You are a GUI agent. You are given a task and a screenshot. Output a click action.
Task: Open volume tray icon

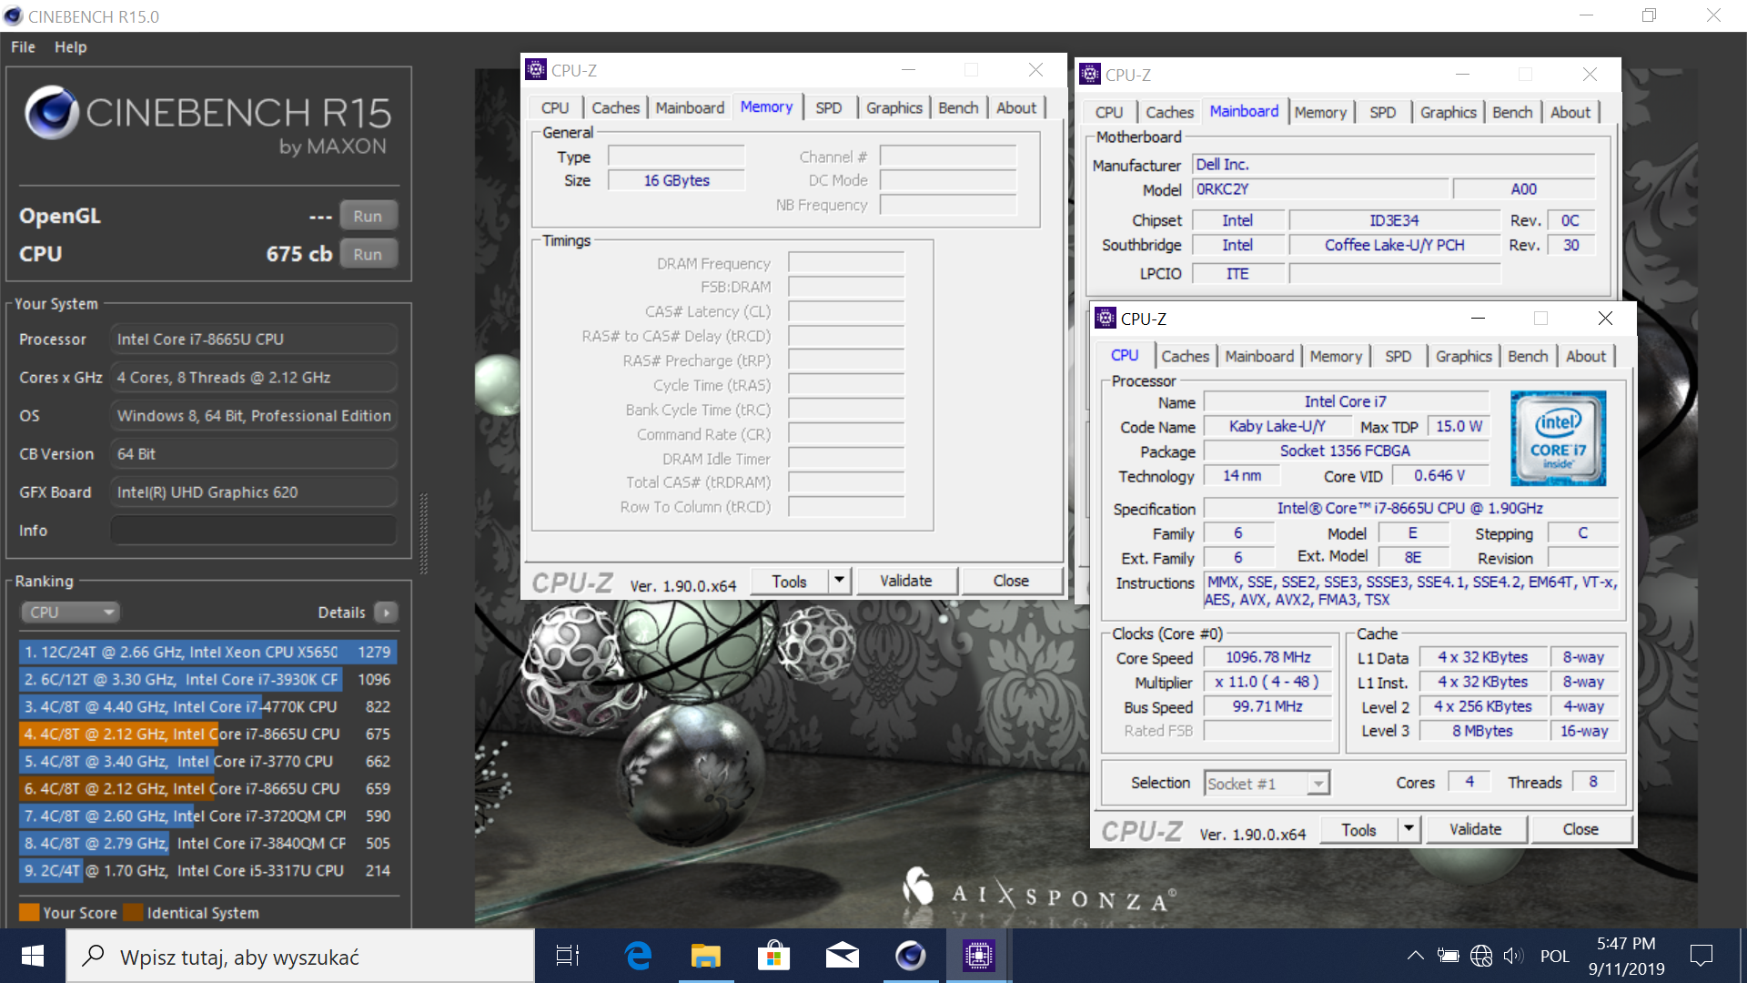point(1512,956)
